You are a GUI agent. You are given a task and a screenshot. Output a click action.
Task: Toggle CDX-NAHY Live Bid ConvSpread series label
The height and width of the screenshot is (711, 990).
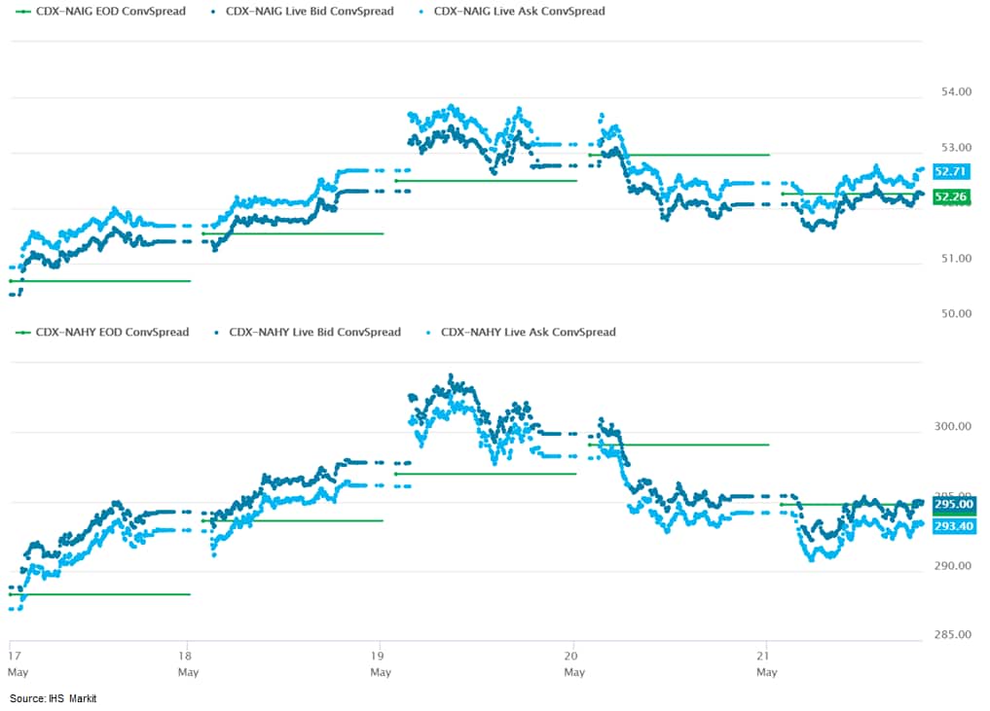pyautogui.click(x=314, y=332)
